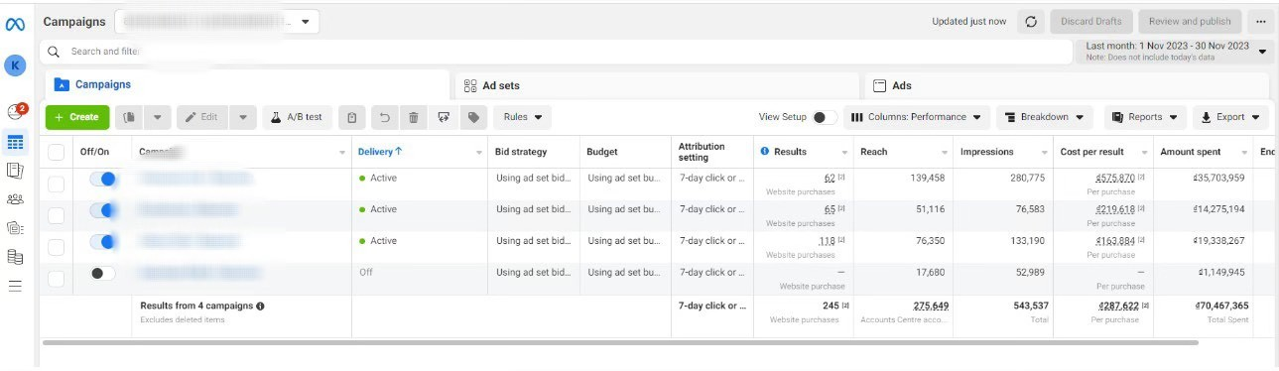Open the Last month date range picker

click(x=1175, y=51)
